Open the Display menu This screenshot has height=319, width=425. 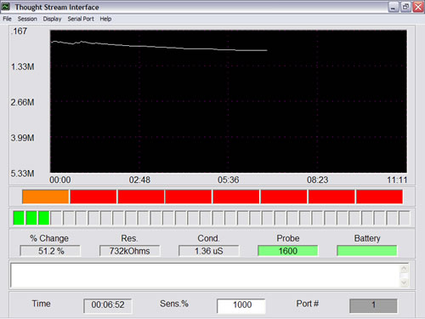point(52,19)
